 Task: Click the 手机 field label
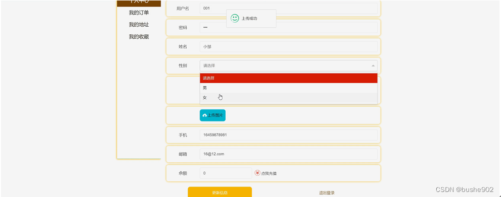tap(183, 135)
